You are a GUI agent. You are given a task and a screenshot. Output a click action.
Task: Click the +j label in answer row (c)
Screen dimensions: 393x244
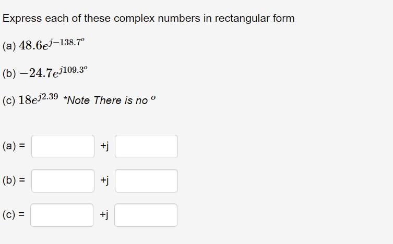(104, 214)
